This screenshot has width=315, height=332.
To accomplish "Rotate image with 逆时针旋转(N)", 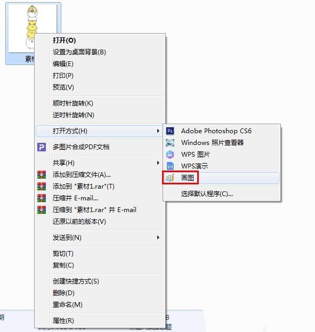I will click(100, 115).
